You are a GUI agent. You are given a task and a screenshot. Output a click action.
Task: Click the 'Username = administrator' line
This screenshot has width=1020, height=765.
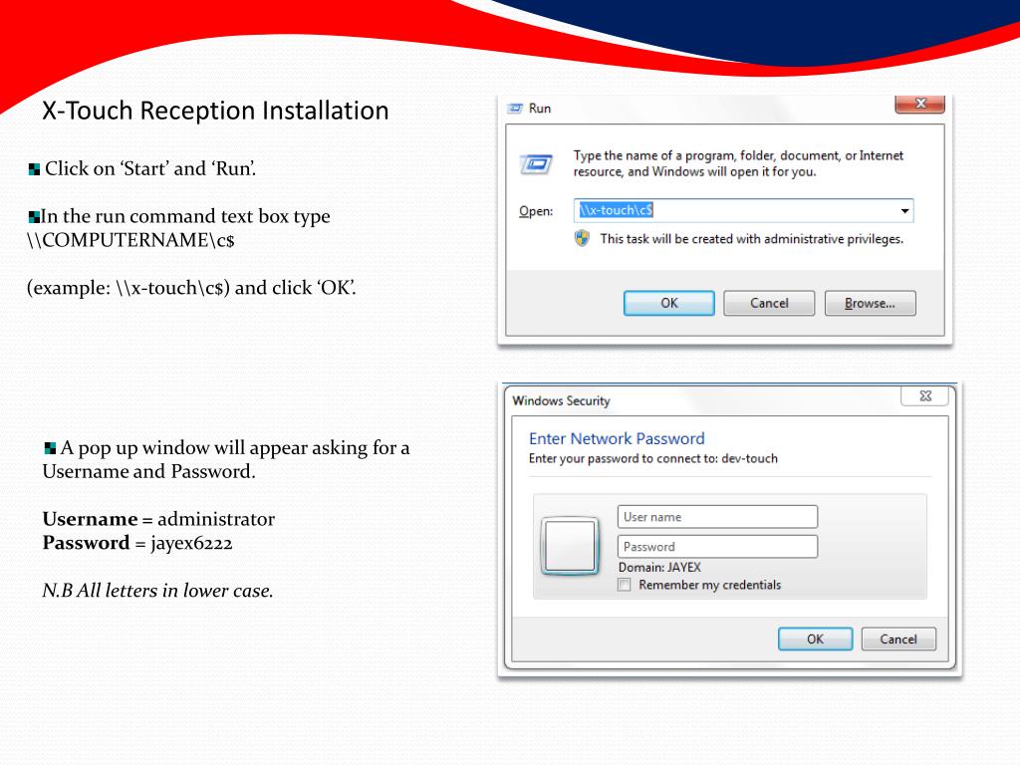[158, 519]
